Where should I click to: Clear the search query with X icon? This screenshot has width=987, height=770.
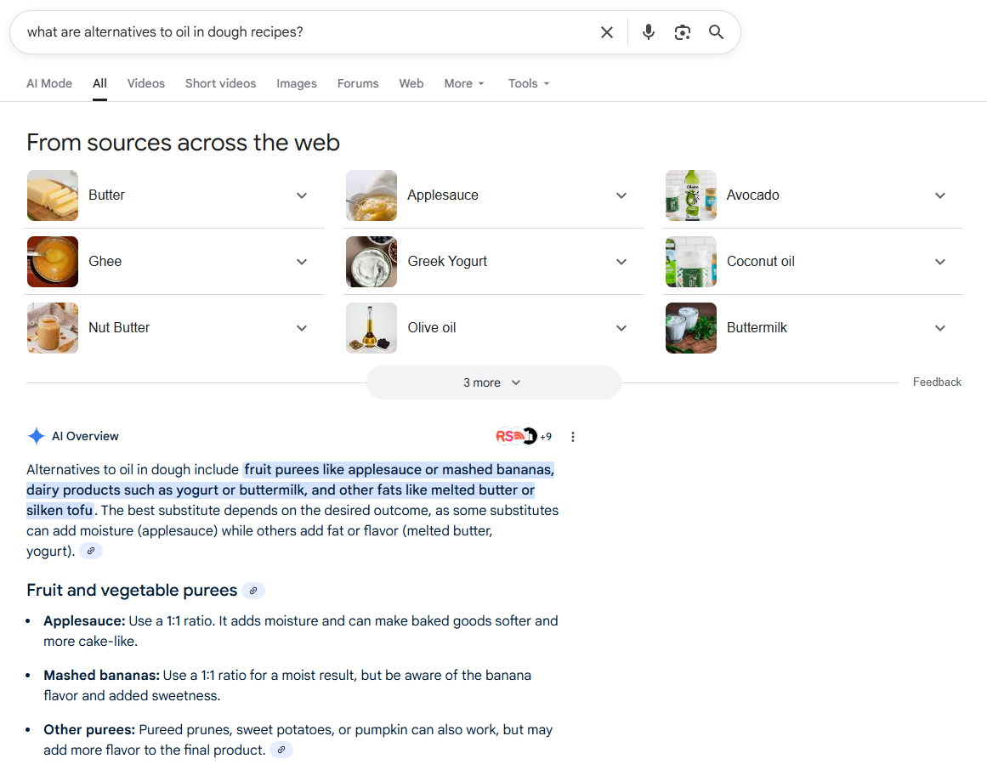click(x=607, y=32)
